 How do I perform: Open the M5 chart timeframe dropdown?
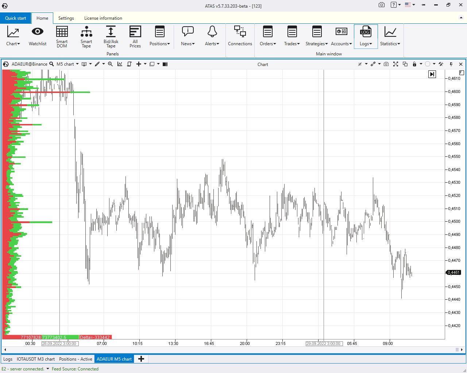(67, 64)
